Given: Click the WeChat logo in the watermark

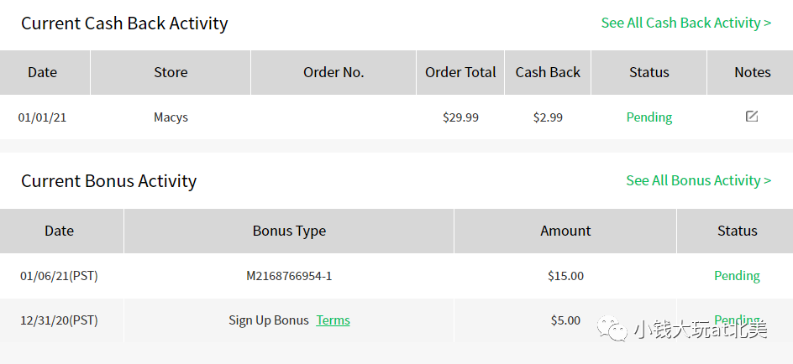Looking at the screenshot, I should 612,329.
